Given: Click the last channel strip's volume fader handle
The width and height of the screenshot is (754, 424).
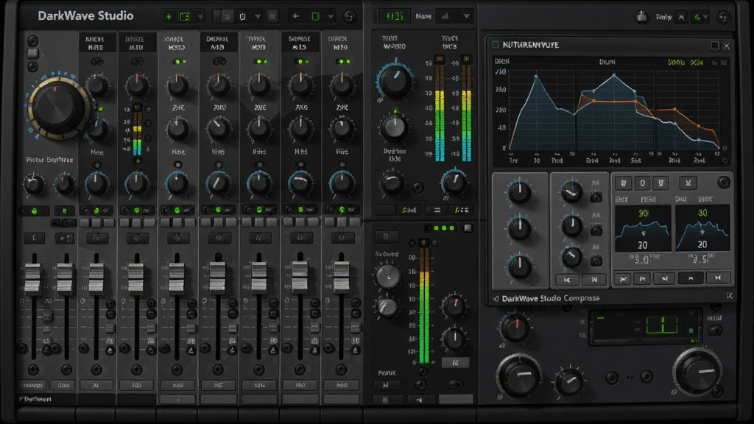Looking at the screenshot, I should pos(342,277).
